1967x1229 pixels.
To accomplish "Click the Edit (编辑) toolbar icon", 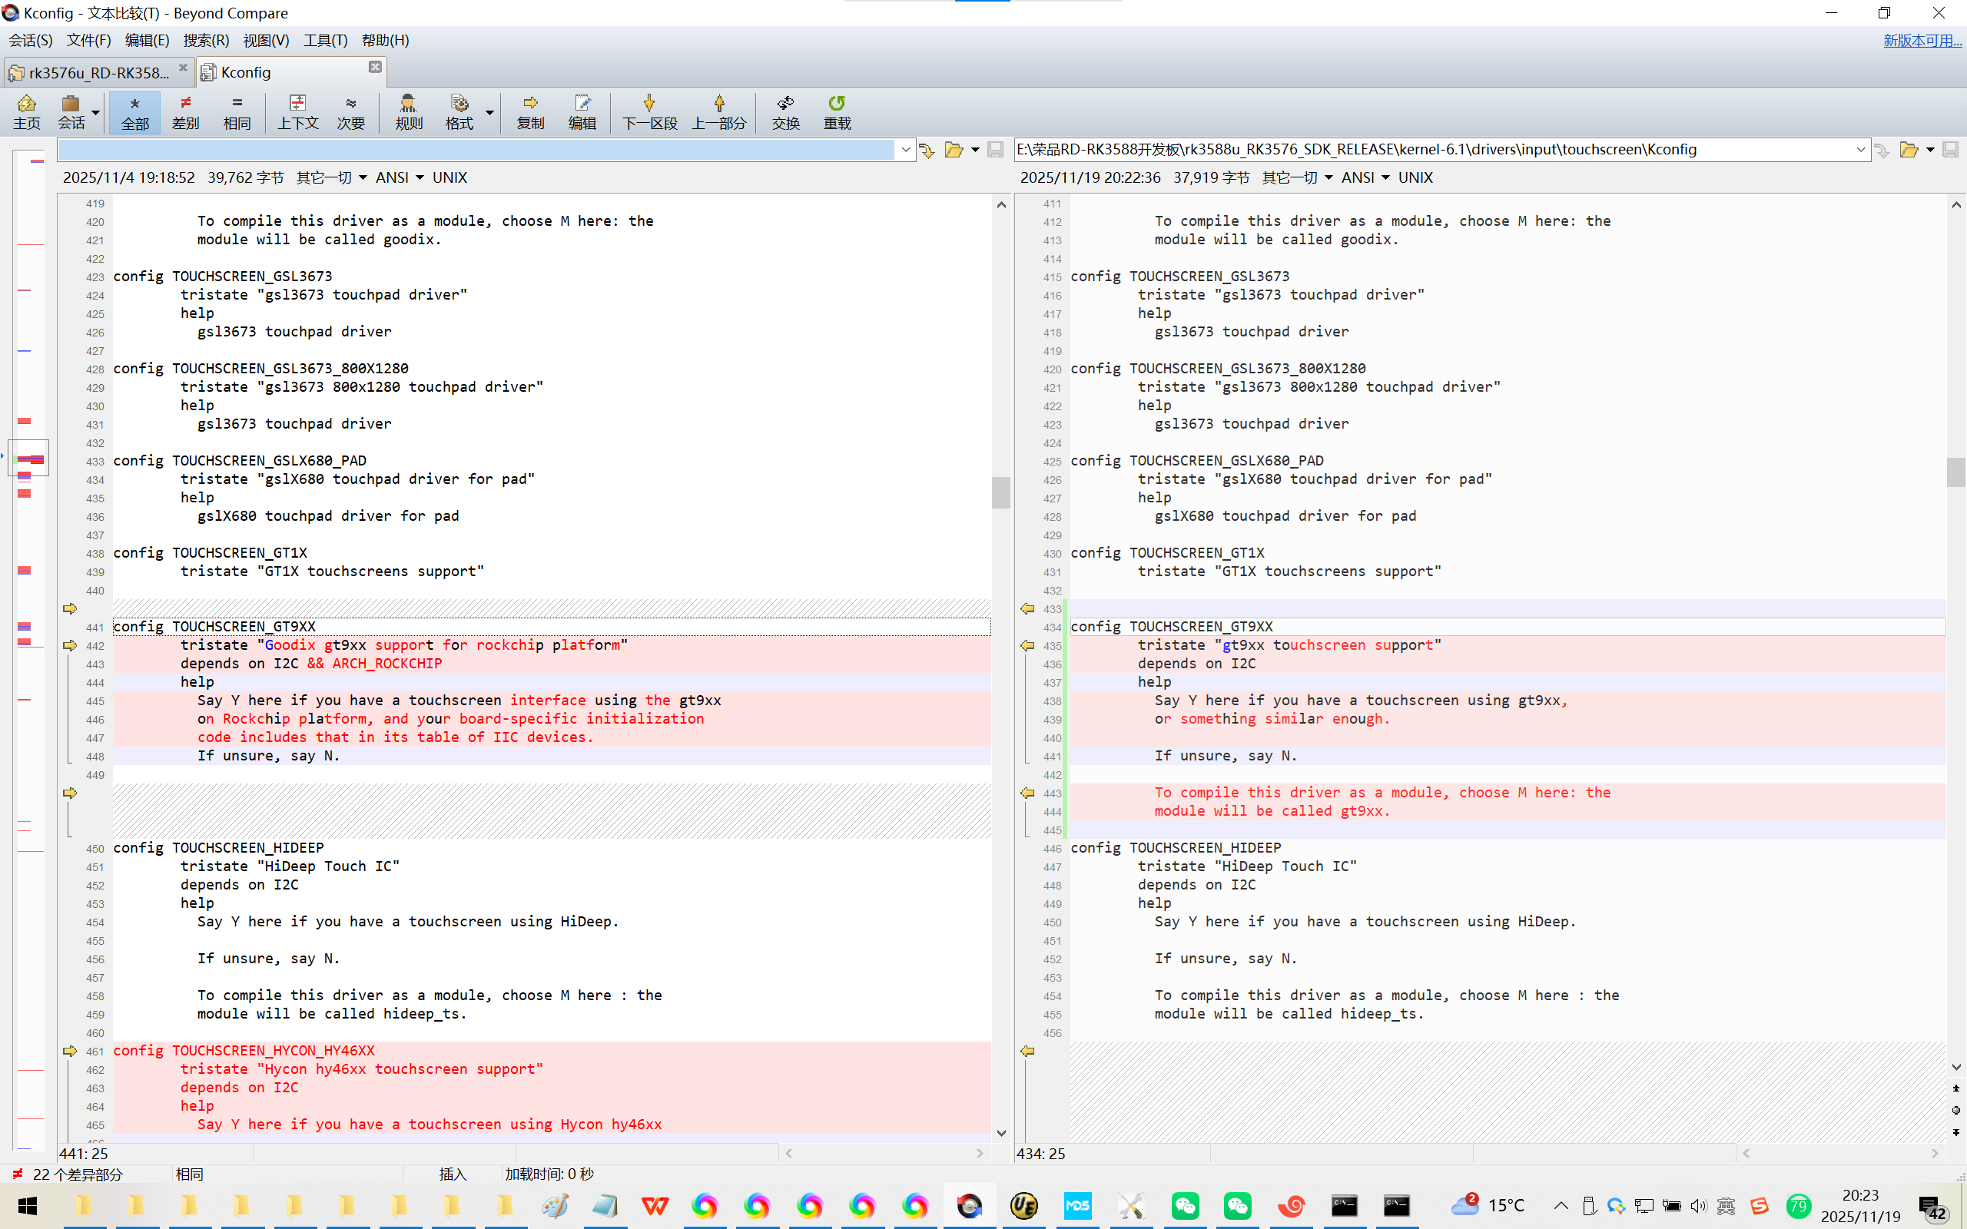I will pos(582,111).
